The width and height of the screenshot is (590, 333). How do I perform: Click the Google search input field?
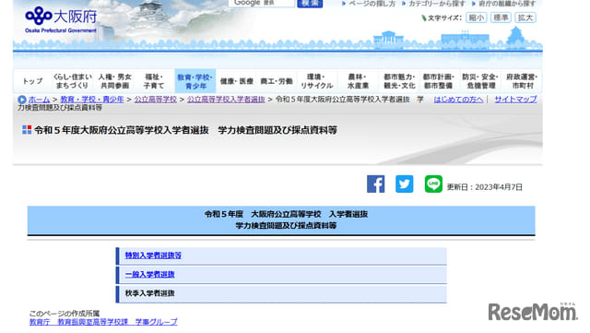tap(261, 3)
